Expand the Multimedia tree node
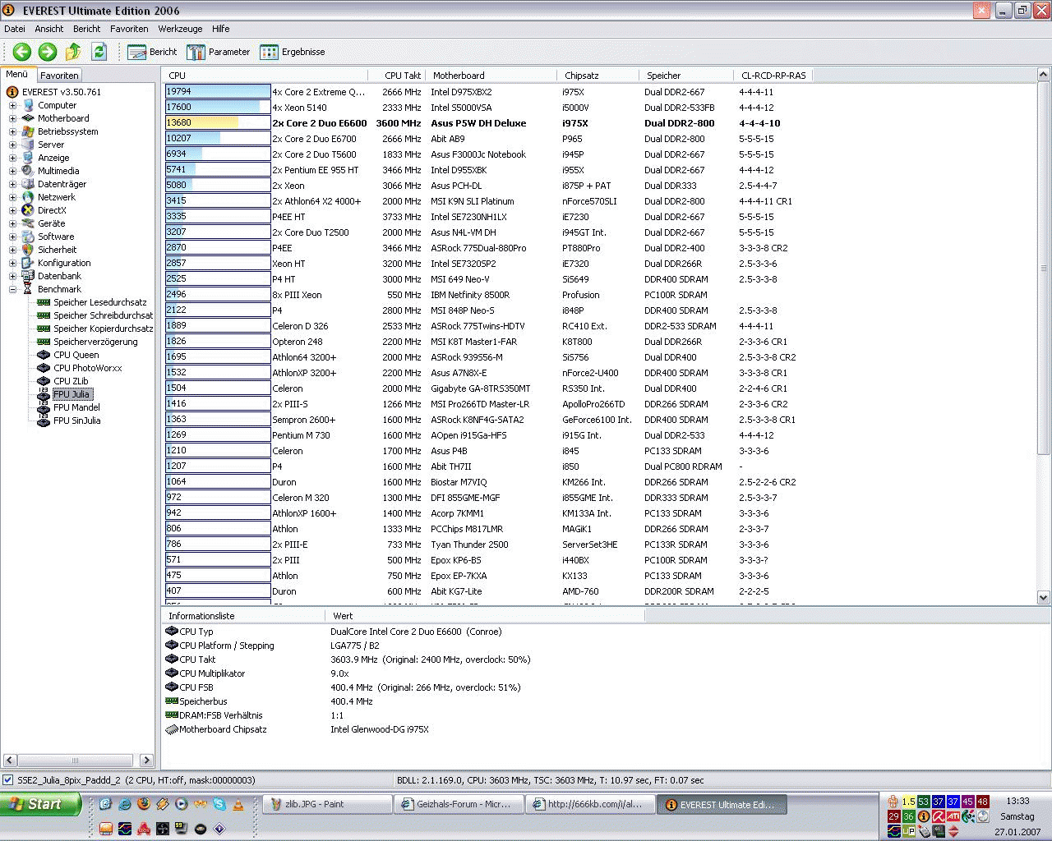 pos(12,171)
